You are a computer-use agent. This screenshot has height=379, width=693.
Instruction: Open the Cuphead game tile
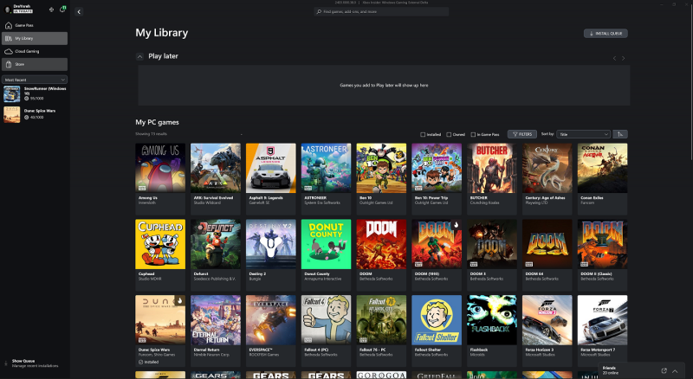coord(160,255)
